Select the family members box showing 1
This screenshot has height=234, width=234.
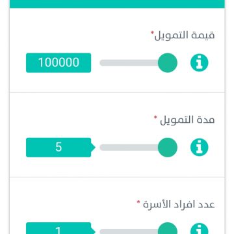tap(58, 228)
